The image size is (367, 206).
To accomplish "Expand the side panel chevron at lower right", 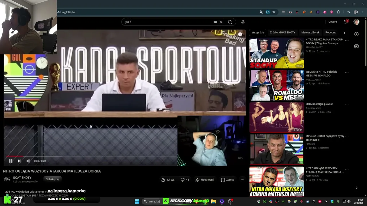I will [356, 188].
